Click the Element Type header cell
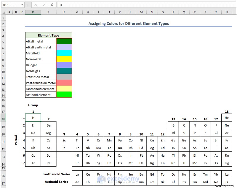 (49, 35)
